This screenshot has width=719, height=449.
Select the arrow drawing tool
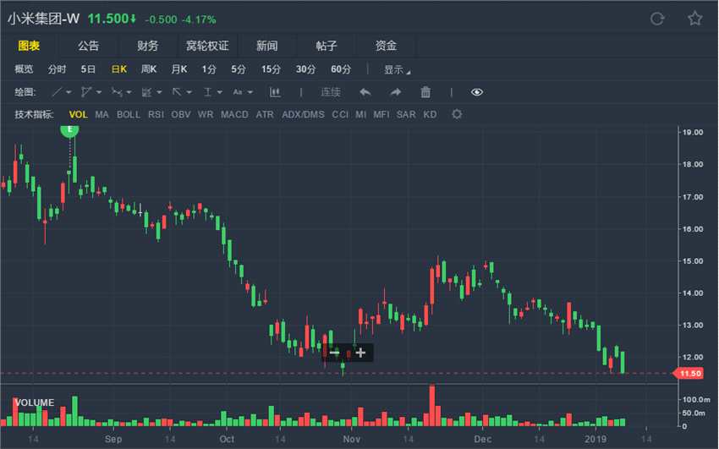pos(177,92)
